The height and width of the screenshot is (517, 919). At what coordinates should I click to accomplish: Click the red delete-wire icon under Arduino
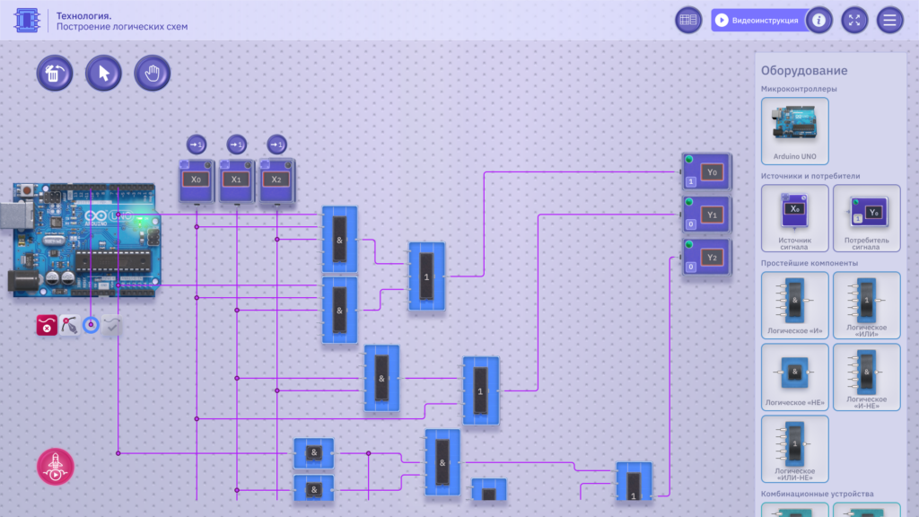tap(47, 326)
